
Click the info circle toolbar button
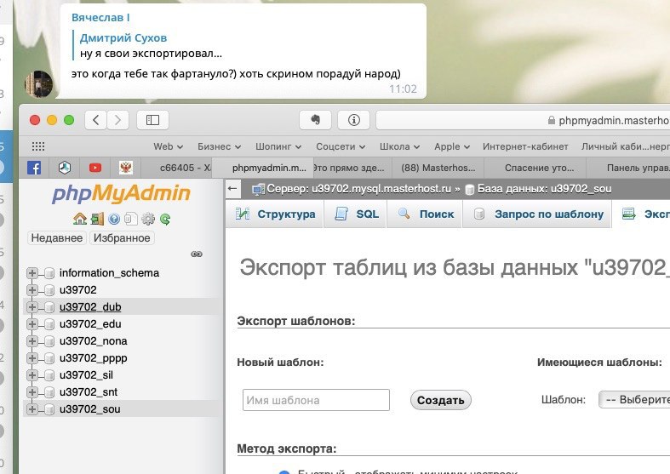click(x=354, y=120)
